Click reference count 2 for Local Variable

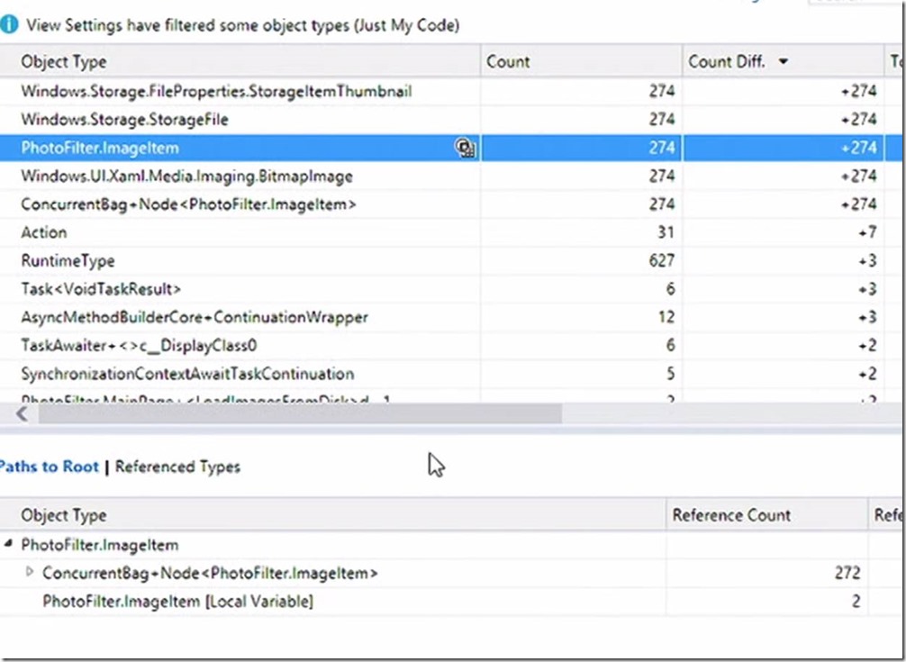coord(856,602)
